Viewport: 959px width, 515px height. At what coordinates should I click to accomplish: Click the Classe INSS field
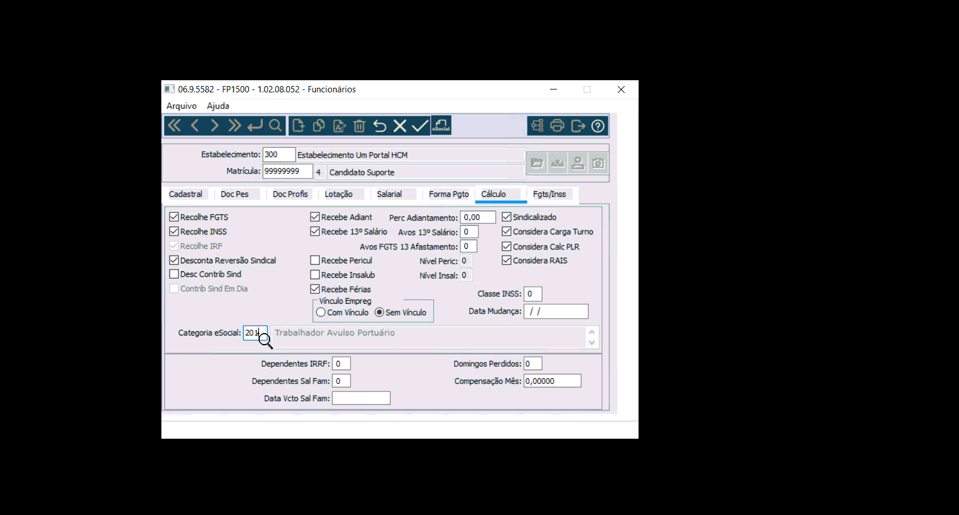[x=533, y=294]
